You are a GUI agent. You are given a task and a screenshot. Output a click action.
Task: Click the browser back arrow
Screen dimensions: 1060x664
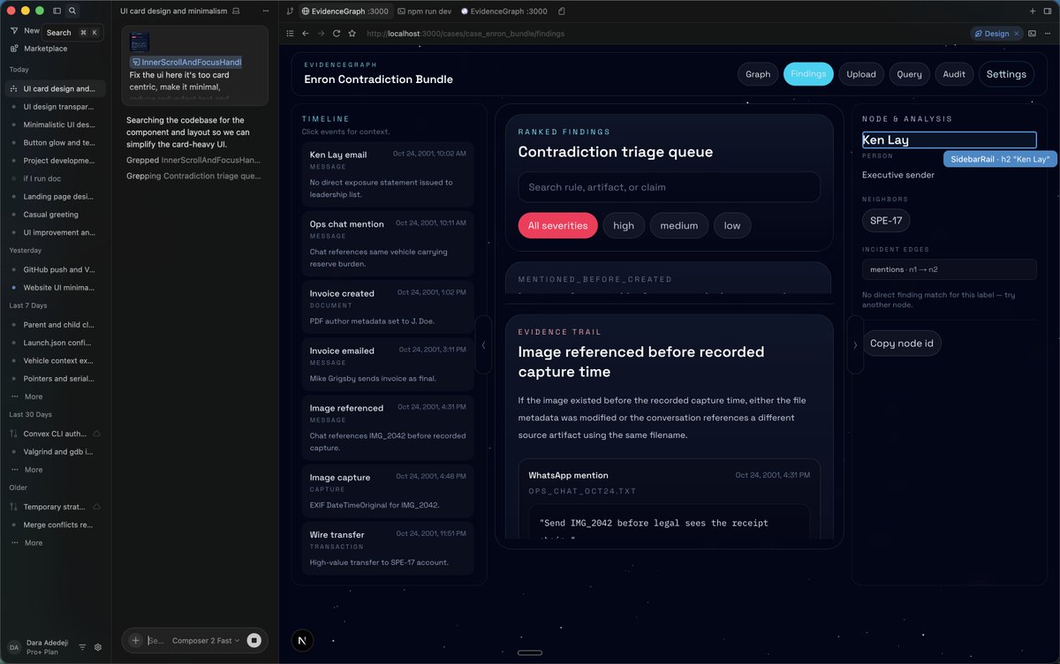coord(306,34)
